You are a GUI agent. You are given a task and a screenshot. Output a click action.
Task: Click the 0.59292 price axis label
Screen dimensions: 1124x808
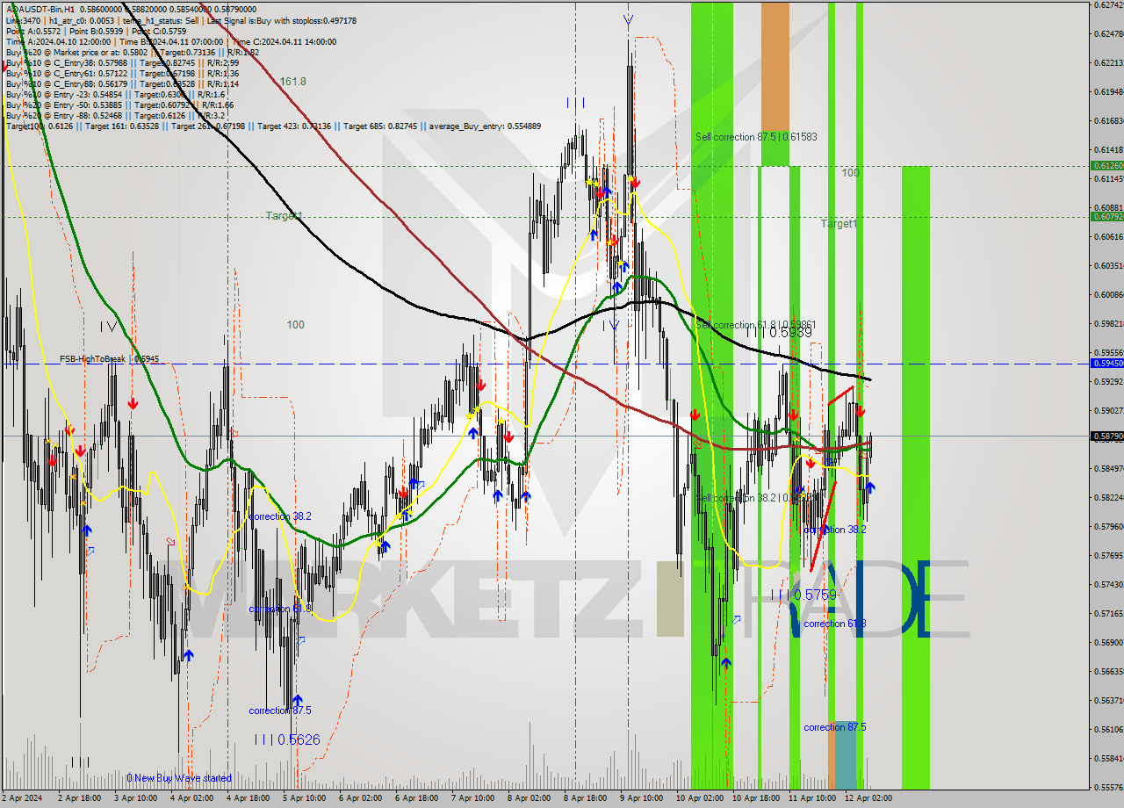(x=1108, y=382)
